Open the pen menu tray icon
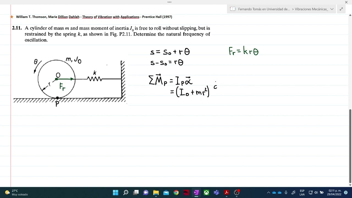This screenshot has height=198, width=352. 293,193
